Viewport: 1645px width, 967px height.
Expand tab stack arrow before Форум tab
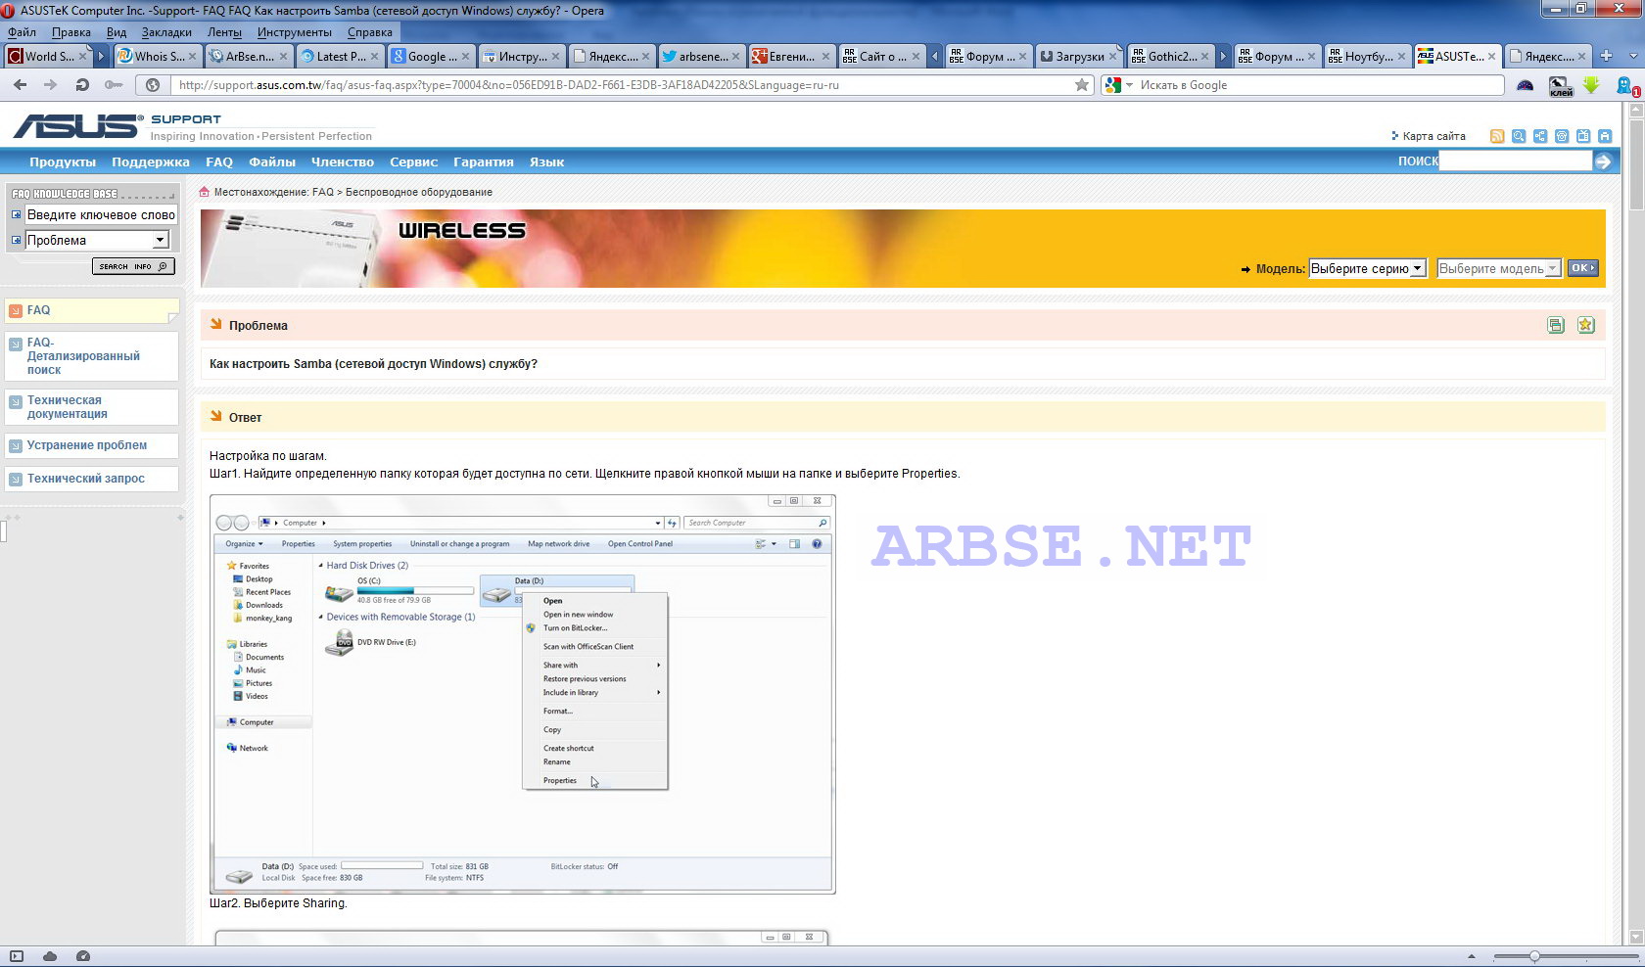[x=935, y=56]
